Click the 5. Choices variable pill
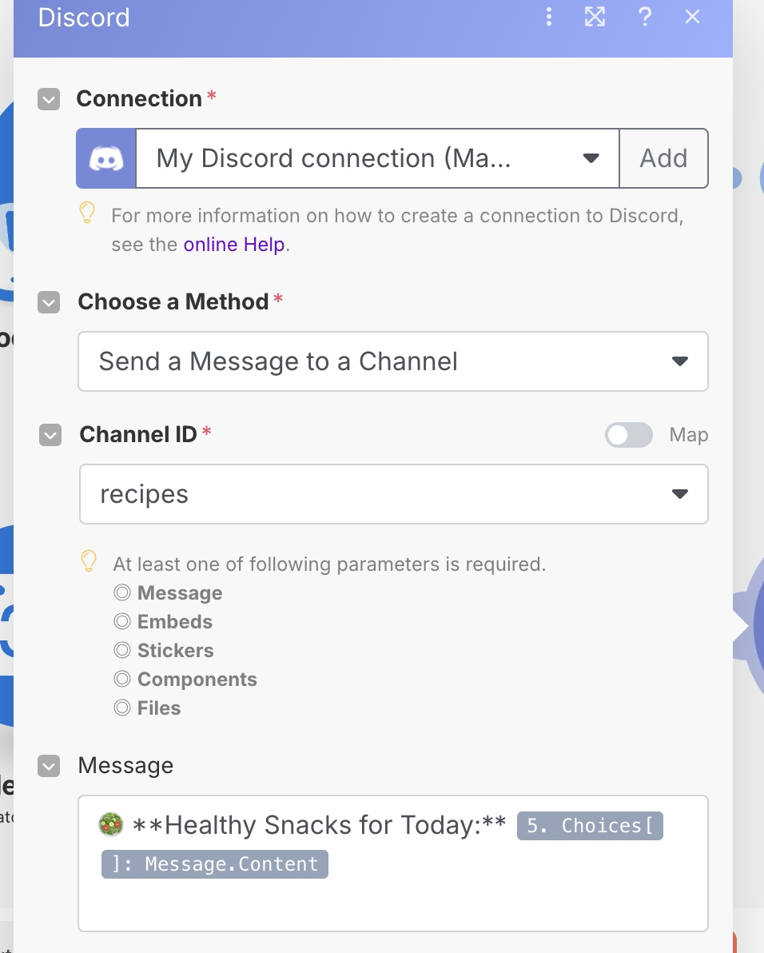764x953 pixels. (x=590, y=826)
